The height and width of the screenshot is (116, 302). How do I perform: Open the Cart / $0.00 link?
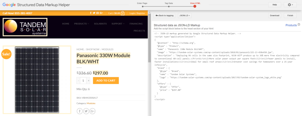point(114,13)
